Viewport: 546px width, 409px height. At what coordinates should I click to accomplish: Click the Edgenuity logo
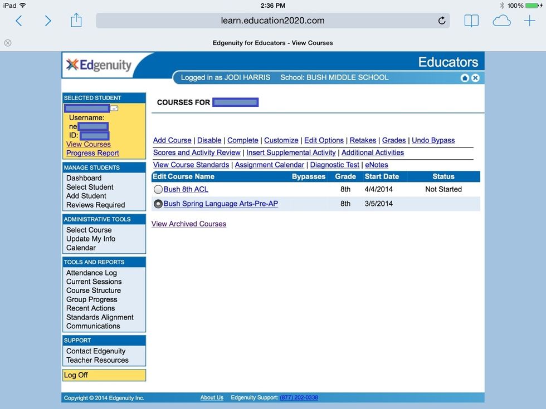[x=99, y=65]
